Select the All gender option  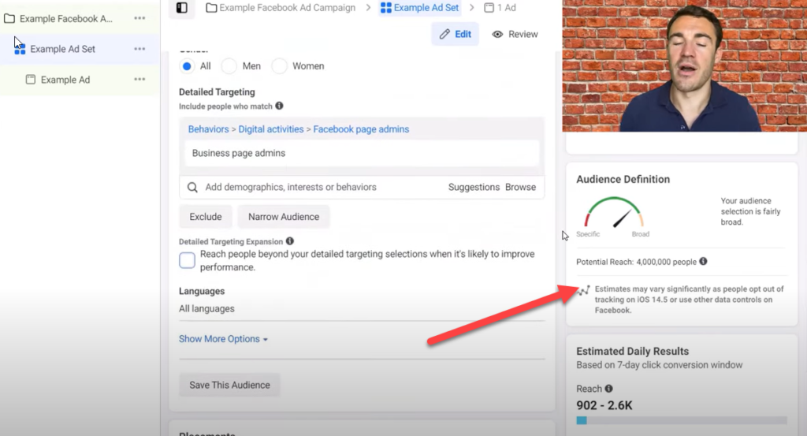click(187, 66)
